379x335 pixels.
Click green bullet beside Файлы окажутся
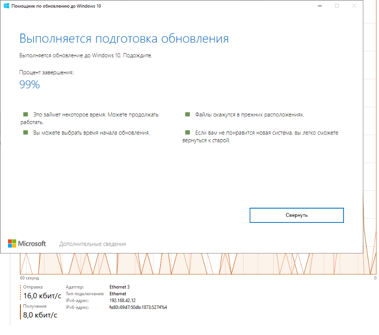point(187,114)
